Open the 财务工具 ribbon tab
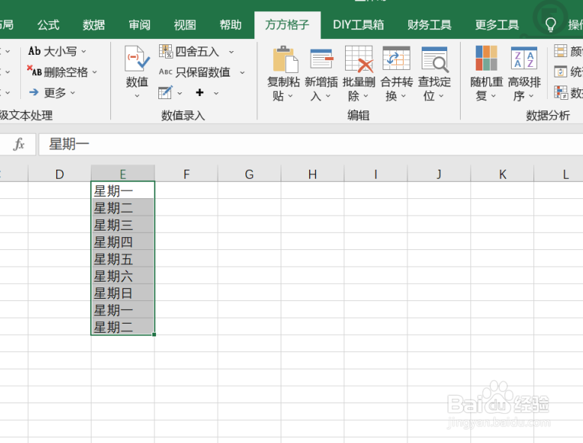Screen dimensions: 583x443 429,25
